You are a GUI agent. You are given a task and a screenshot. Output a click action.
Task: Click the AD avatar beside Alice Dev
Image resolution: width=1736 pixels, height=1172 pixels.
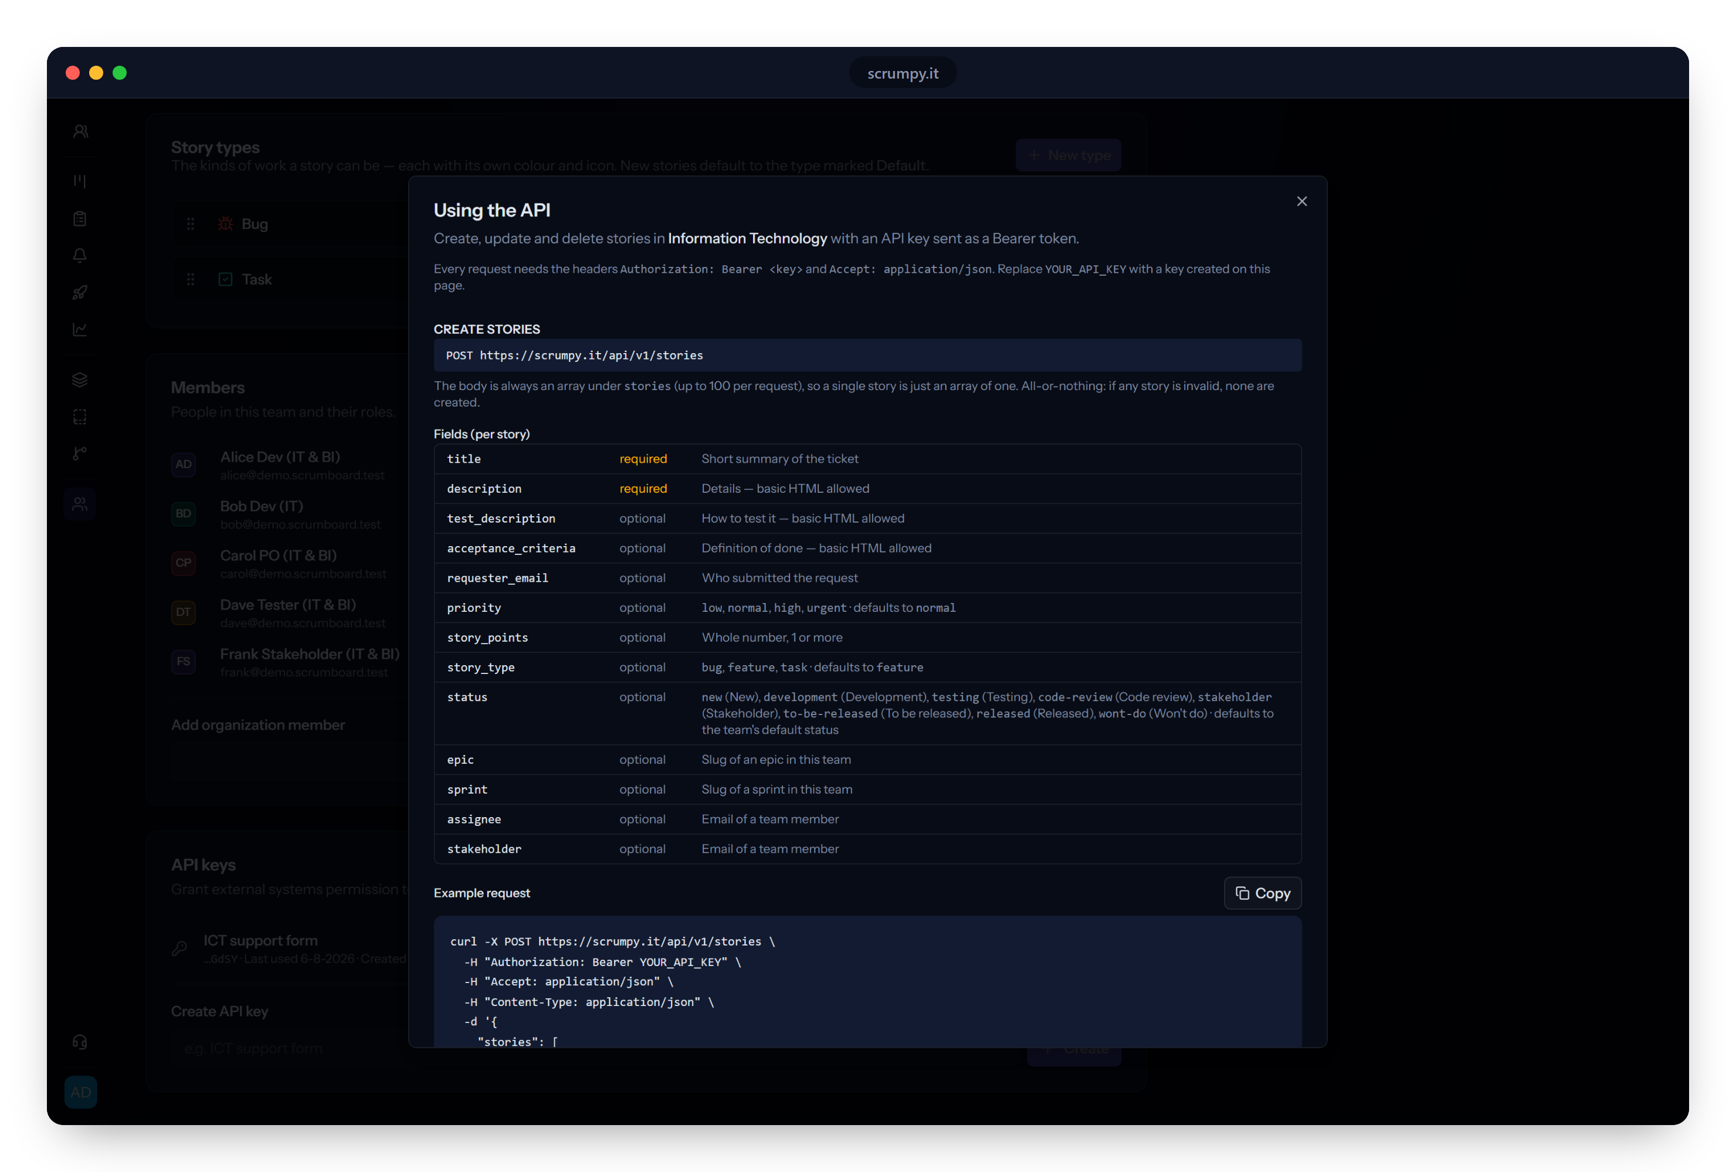184,465
